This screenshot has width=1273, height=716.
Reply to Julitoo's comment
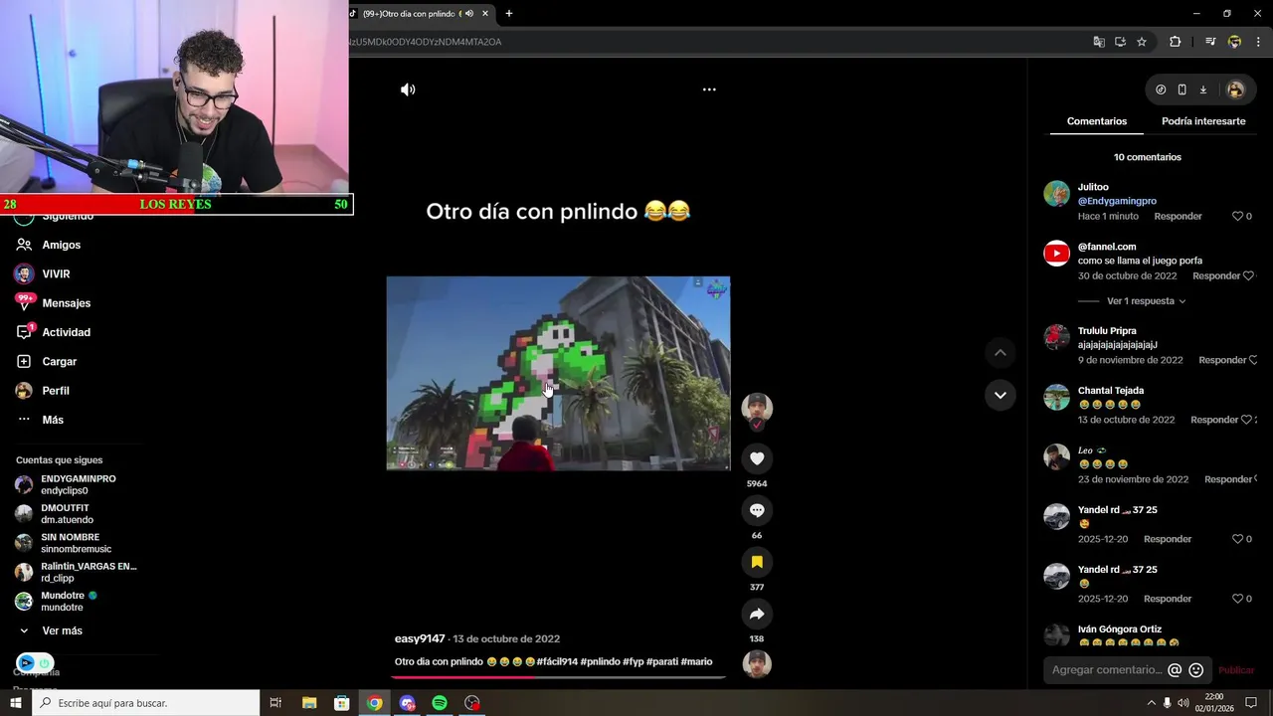tap(1178, 217)
